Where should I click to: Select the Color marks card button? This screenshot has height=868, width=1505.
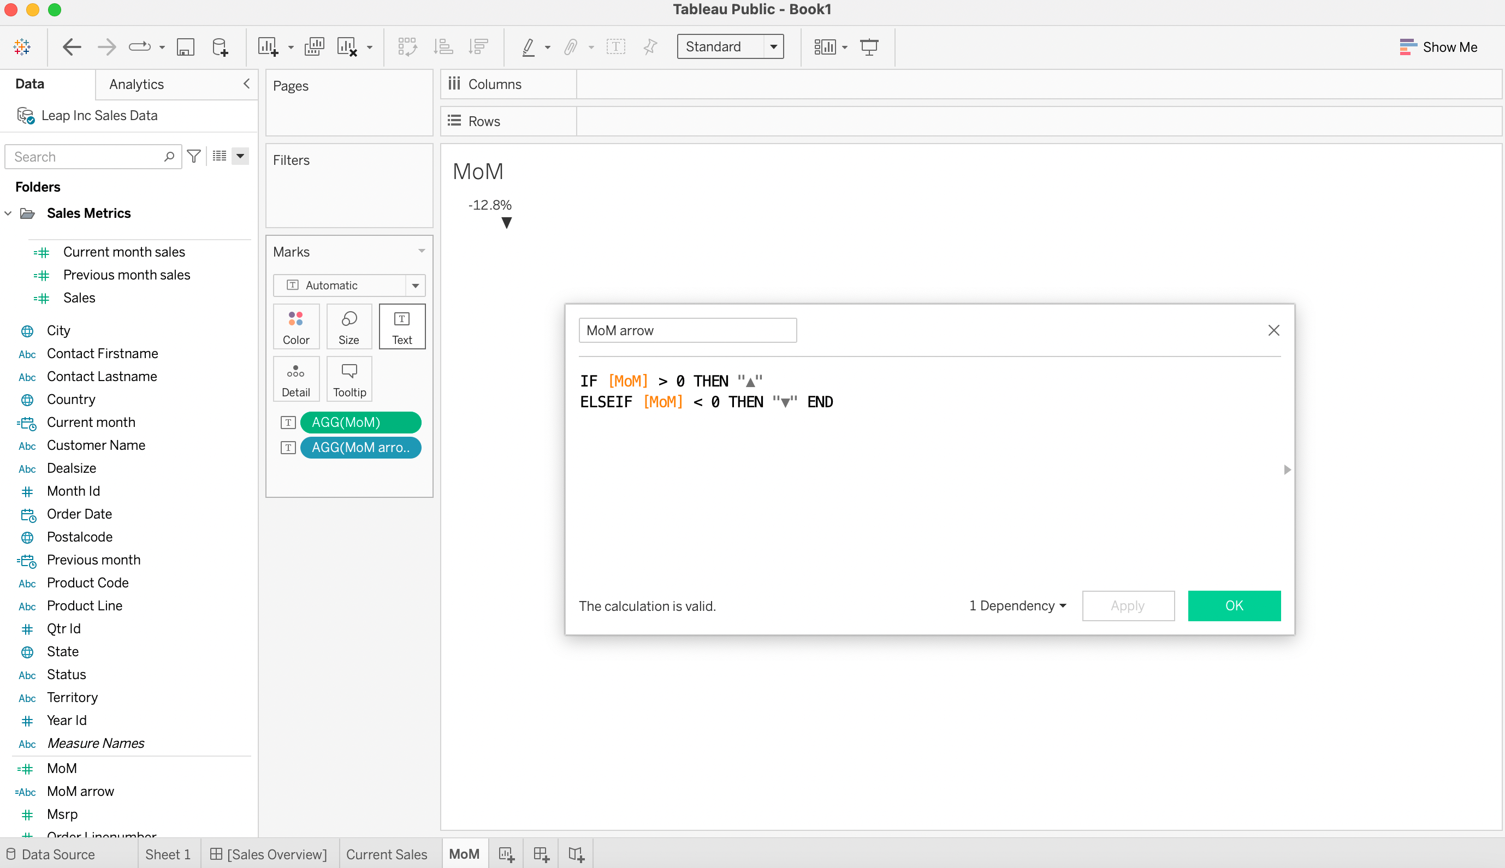(x=296, y=326)
